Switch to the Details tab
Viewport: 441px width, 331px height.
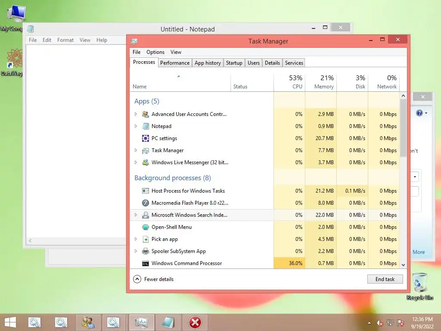tap(272, 63)
